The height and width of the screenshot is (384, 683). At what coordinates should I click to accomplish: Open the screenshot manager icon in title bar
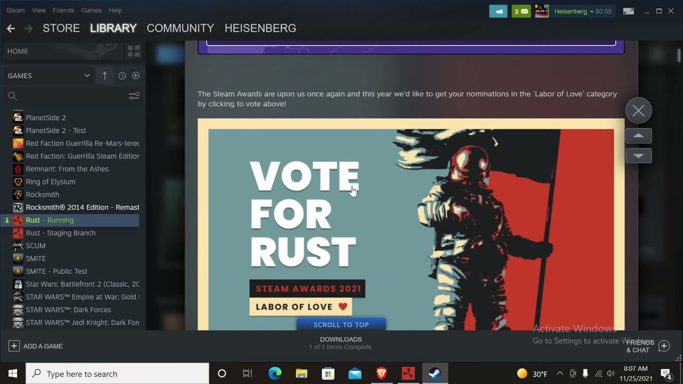(629, 11)
